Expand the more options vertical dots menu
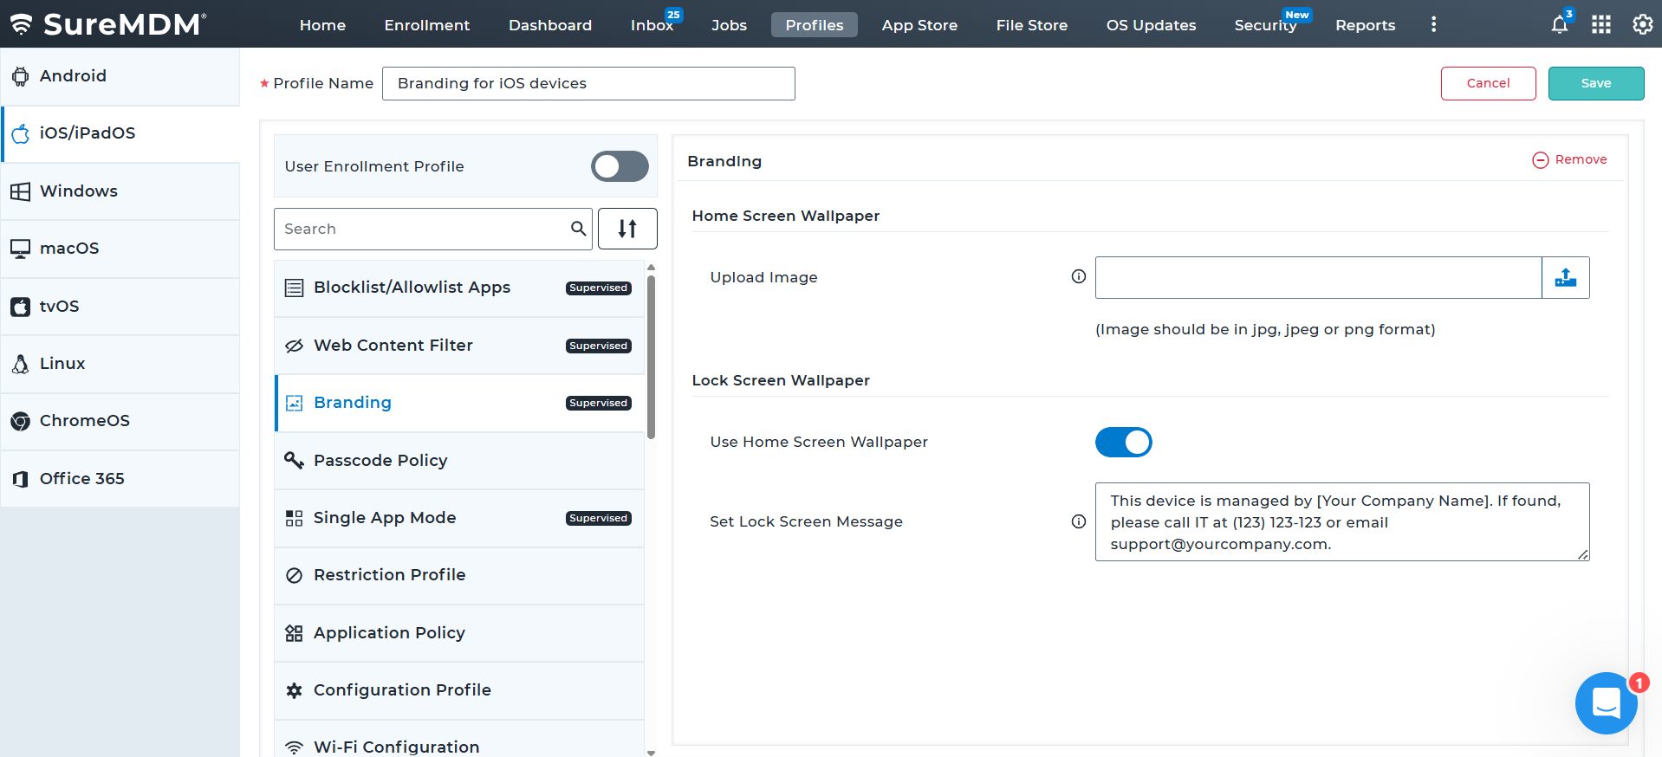1662x757 pixels. [1433, 24]
